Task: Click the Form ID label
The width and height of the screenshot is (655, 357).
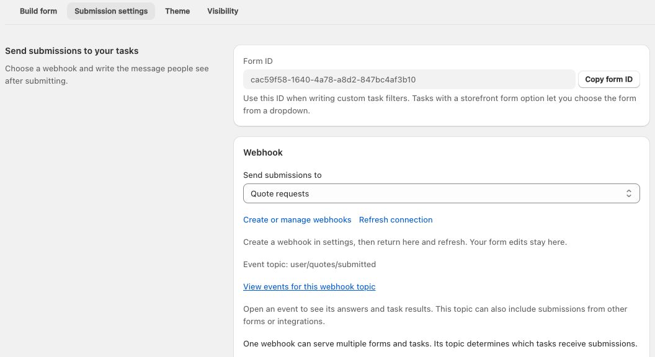Action: point(258,61)
